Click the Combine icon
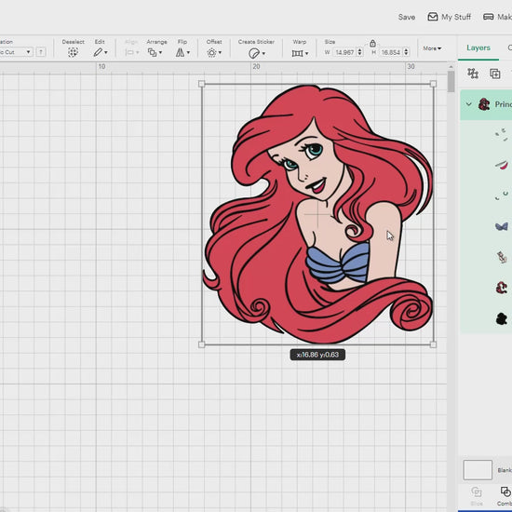Viewport: 512px width, 512px height. pyautogui.click(x=505, y=492)
